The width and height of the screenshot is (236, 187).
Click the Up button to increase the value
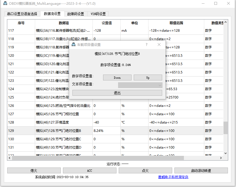tap(148, 77)
